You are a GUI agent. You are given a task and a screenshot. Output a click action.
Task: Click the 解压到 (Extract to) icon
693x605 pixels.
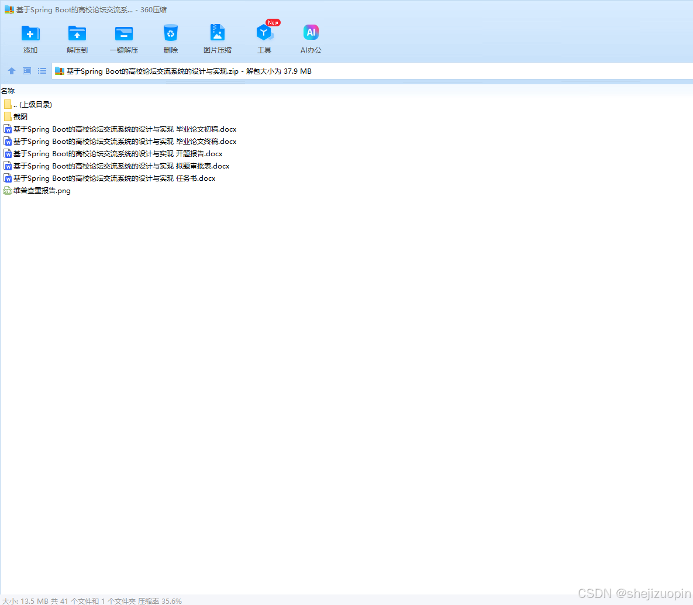[77, 33]
